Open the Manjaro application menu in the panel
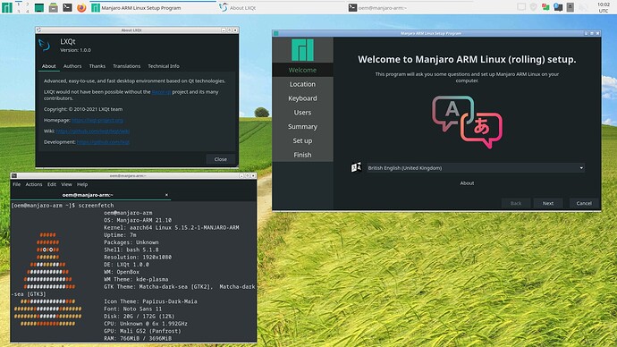Screen dimensions: 617x347 click(x=6, y=7)
